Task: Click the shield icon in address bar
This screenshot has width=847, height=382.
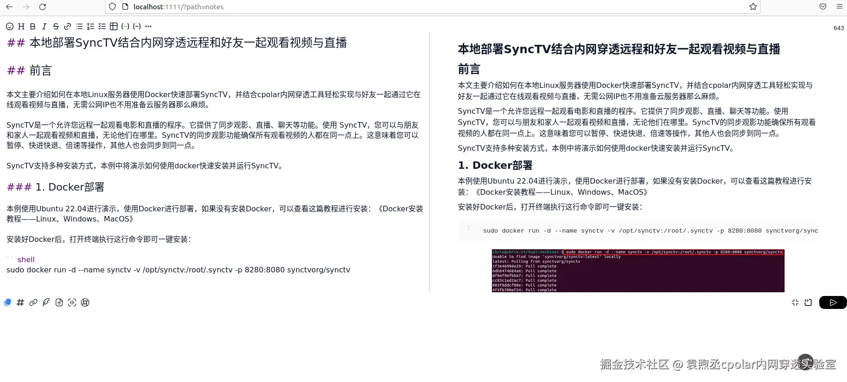Action: 112,7
